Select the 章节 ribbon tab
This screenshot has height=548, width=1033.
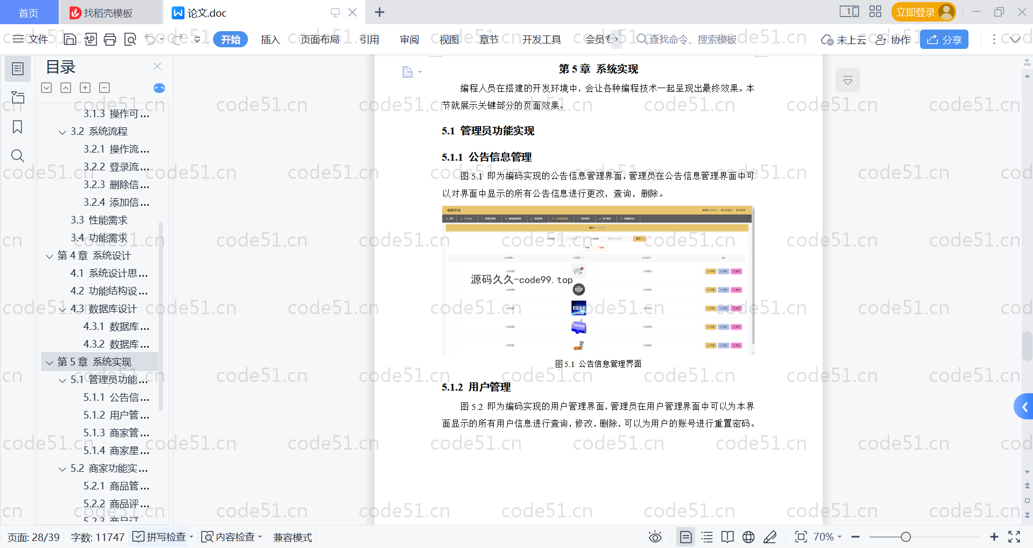point(489,39)
